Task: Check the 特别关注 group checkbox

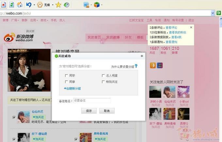Action: pyautogui.click(x=103, y=82)
